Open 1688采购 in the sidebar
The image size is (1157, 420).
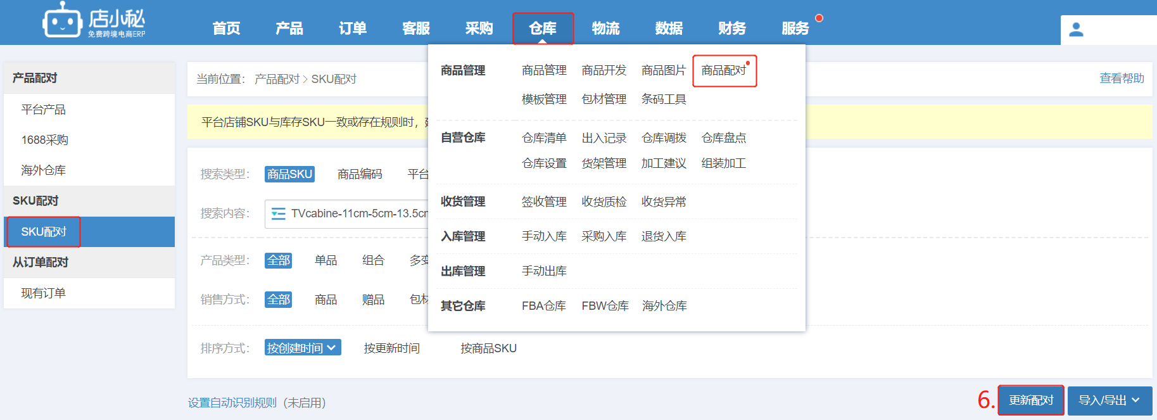44,140
